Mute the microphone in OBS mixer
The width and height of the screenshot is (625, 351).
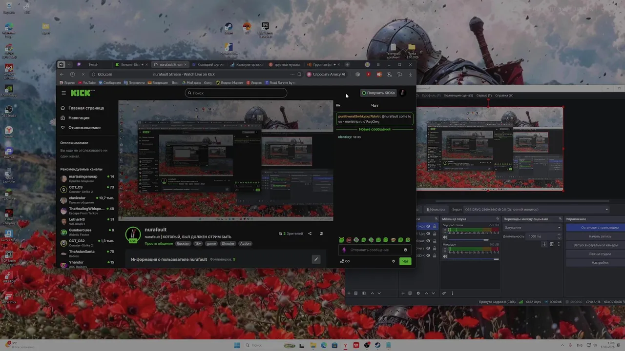click(x=445, y=256)
